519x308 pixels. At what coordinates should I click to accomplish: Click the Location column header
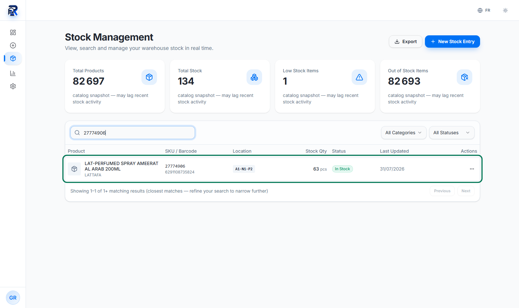click(x=242, y=151)
